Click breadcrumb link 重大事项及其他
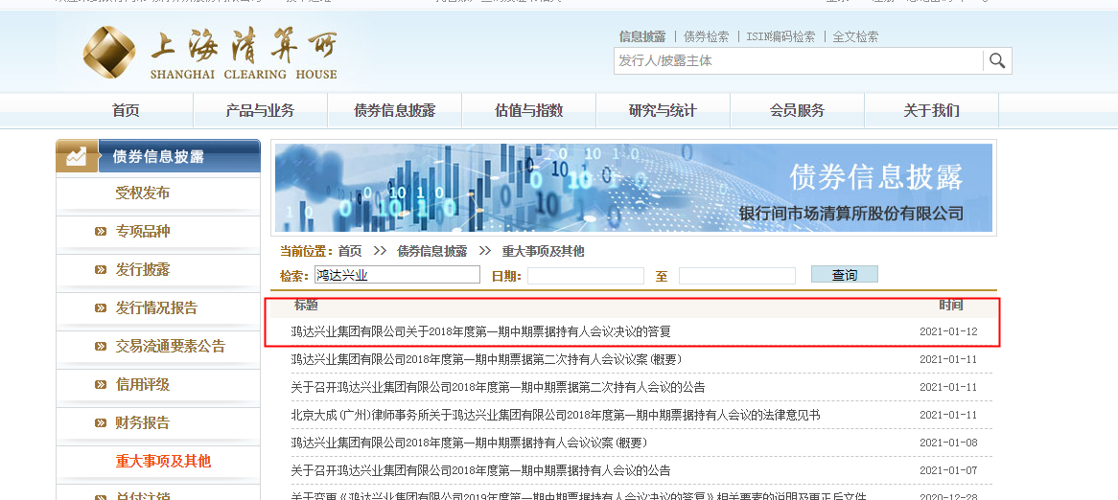This screenshot has width=1118, height=500. (x=544, y=251)
